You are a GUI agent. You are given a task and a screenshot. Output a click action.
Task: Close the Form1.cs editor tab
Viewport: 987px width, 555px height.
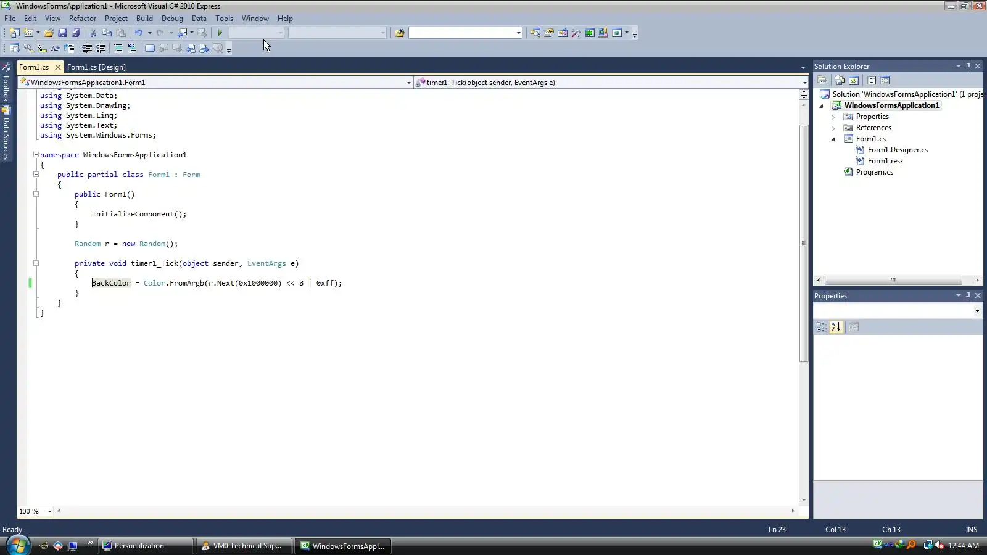58,67
